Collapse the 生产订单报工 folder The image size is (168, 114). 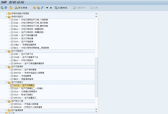(x=7, y=82)
